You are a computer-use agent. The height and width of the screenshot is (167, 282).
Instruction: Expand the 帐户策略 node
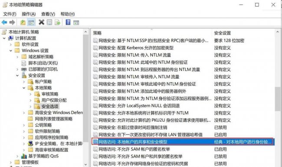24,82
